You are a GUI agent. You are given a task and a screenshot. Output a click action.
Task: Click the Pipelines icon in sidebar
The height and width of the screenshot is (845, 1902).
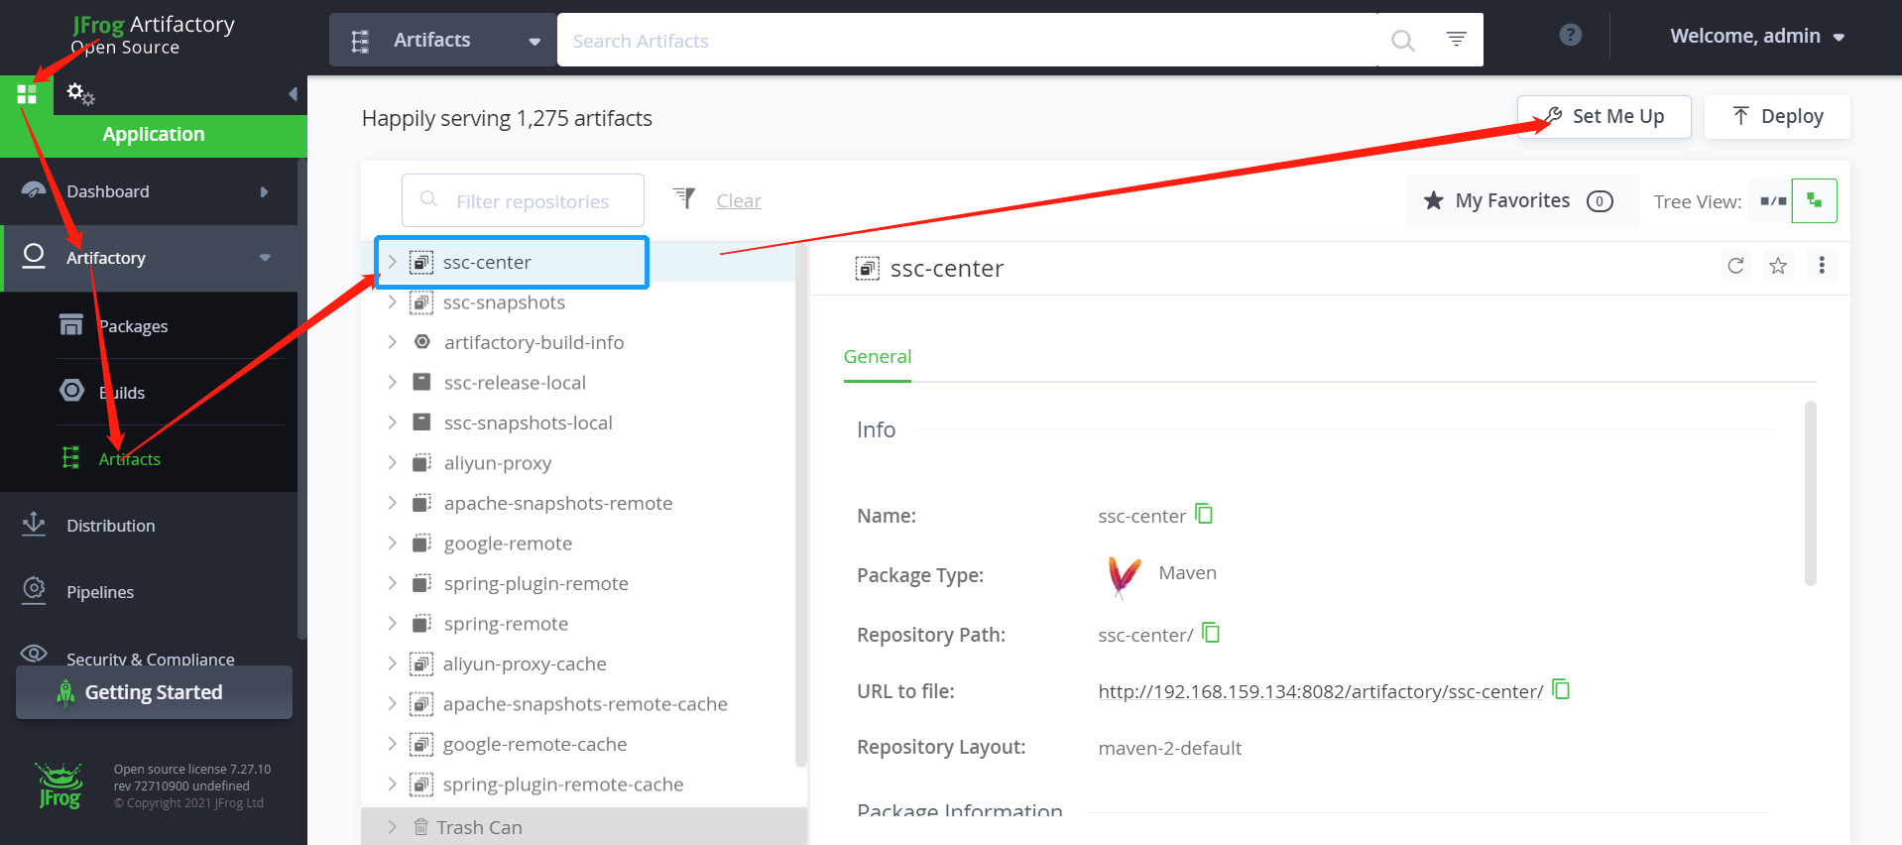click(34, 590)
